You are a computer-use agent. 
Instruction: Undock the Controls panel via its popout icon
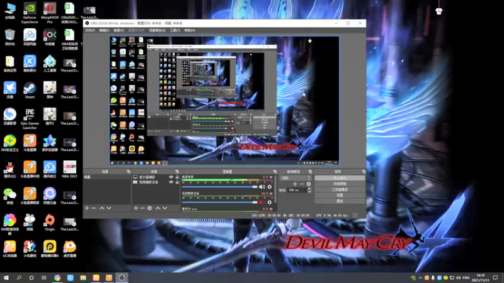pos(364,172)
